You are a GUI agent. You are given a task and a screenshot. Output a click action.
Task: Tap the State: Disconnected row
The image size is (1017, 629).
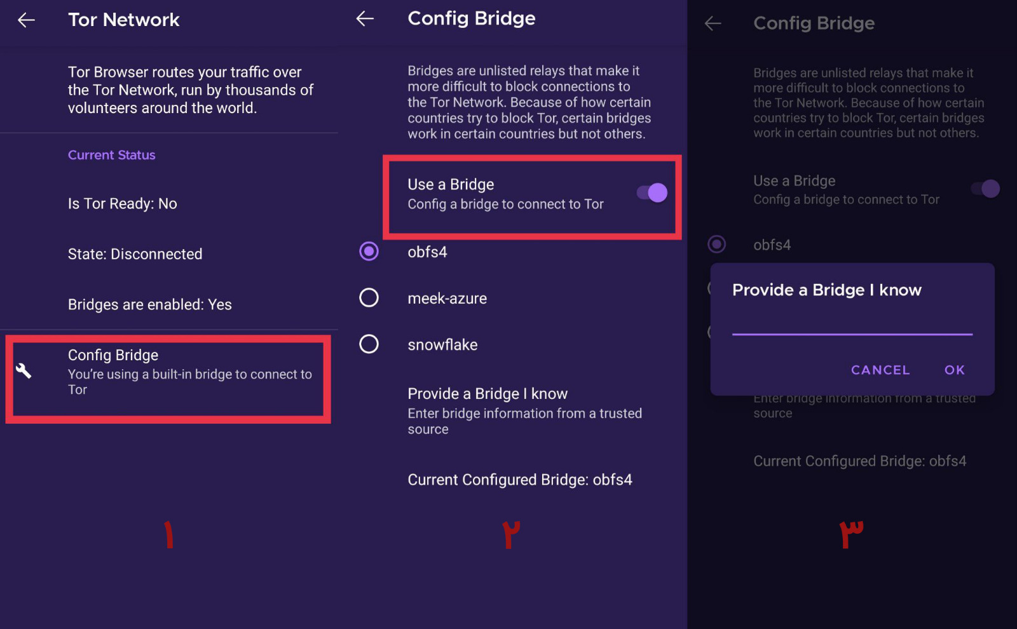point(169,254)
